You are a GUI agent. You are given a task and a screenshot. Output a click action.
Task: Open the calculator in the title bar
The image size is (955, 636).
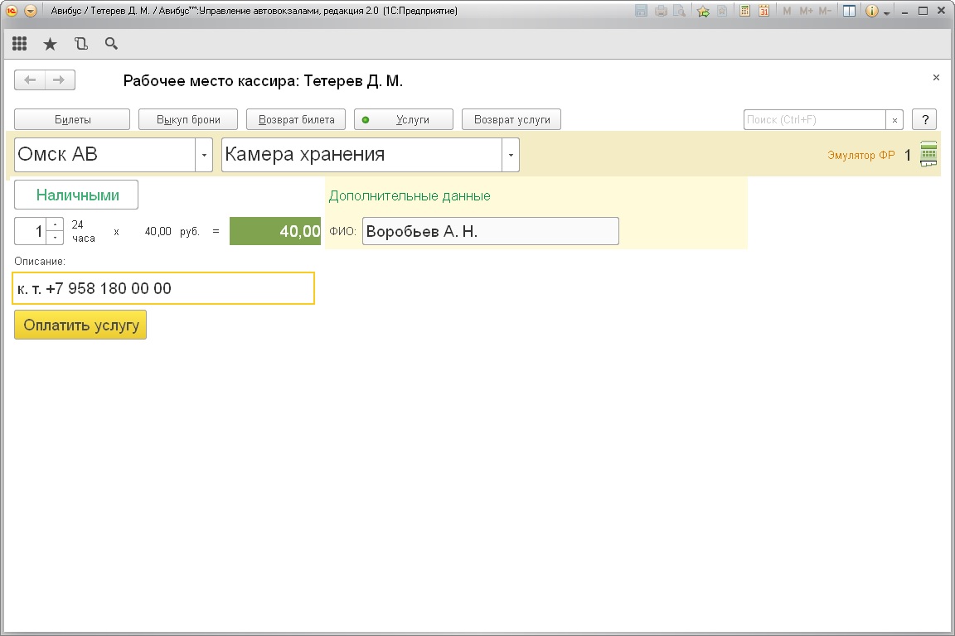click(x=745, y=12)
